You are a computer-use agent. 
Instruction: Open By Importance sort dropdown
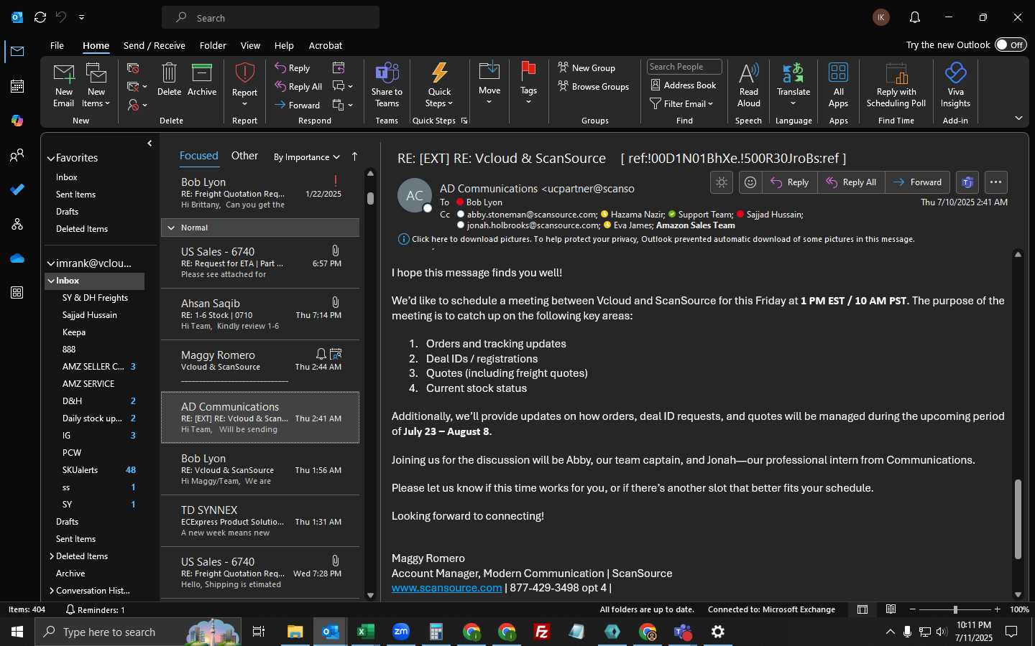(x=307, y=157)
